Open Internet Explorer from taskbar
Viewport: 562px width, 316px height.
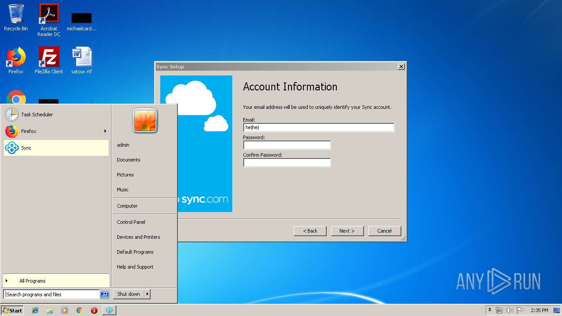[35, 310]
